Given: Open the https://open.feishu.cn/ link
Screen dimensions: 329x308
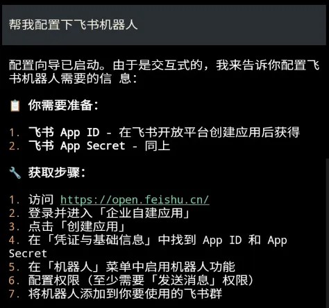Looking at the screenshot, I should (x=135, y=200).
